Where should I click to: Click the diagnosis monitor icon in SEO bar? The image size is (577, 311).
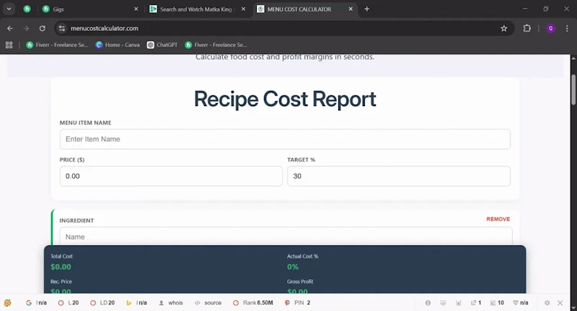(x=443, y=302)
